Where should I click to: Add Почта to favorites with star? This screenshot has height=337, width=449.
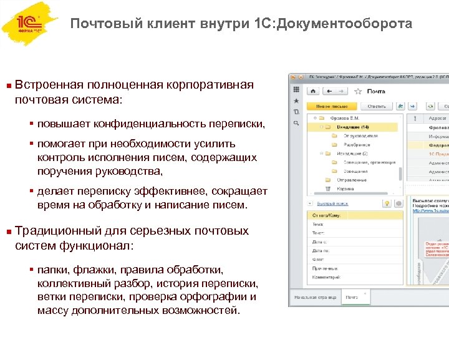point(358,91)
